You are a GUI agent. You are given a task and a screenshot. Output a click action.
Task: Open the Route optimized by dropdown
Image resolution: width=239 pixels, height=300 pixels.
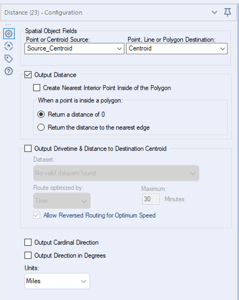click(x=62, y=201)
